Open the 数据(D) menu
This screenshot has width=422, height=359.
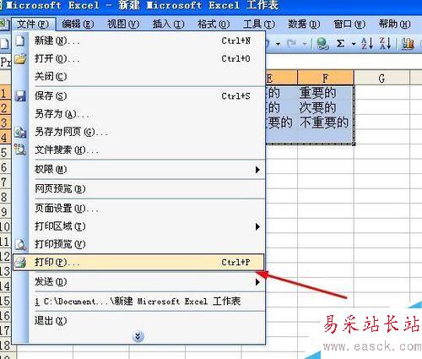pyautogui.click(x=304, y=24)
